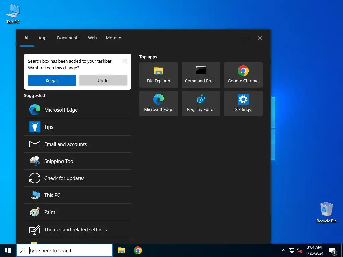Open Google Chrome on the taskbar
343x257 pixels.
point(138,250)
